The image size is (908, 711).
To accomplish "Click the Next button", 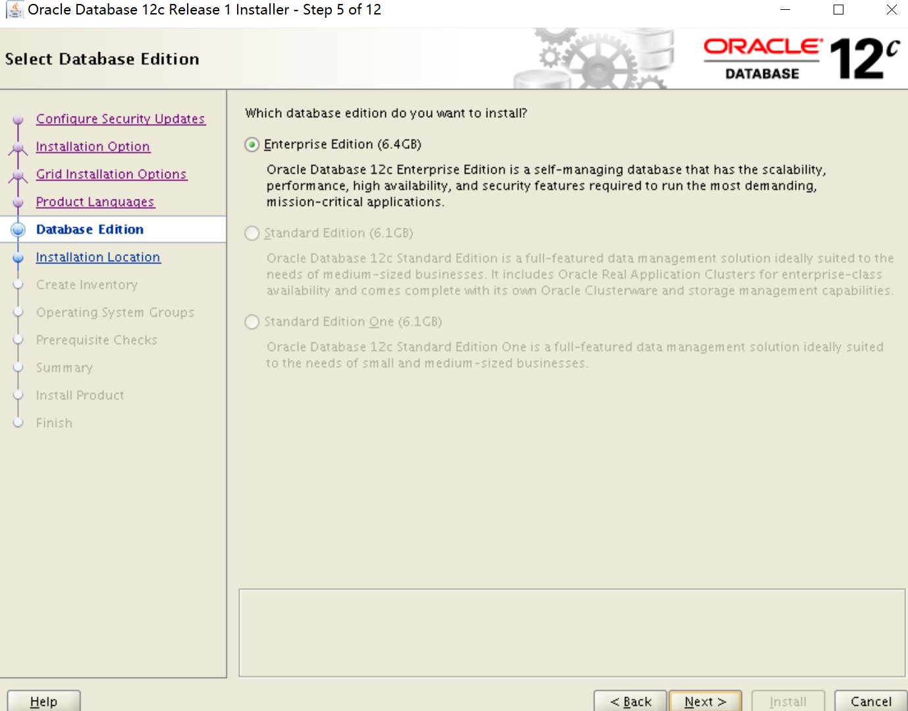I will click(x=705, y=701).
